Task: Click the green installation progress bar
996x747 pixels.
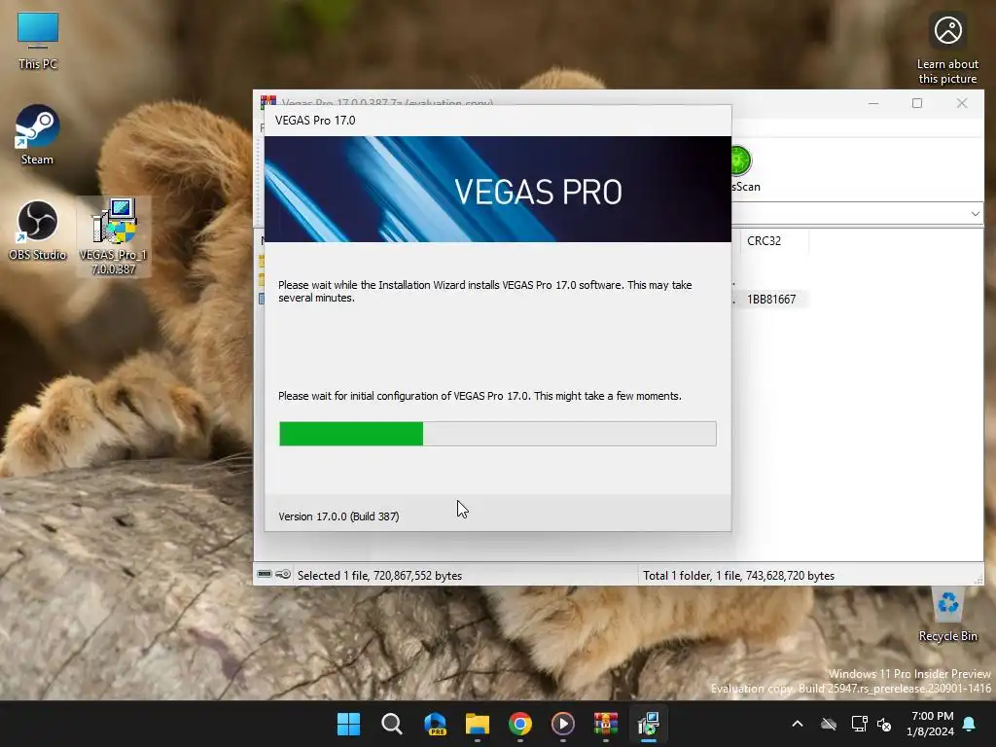Action: click(x=497, y=434)
